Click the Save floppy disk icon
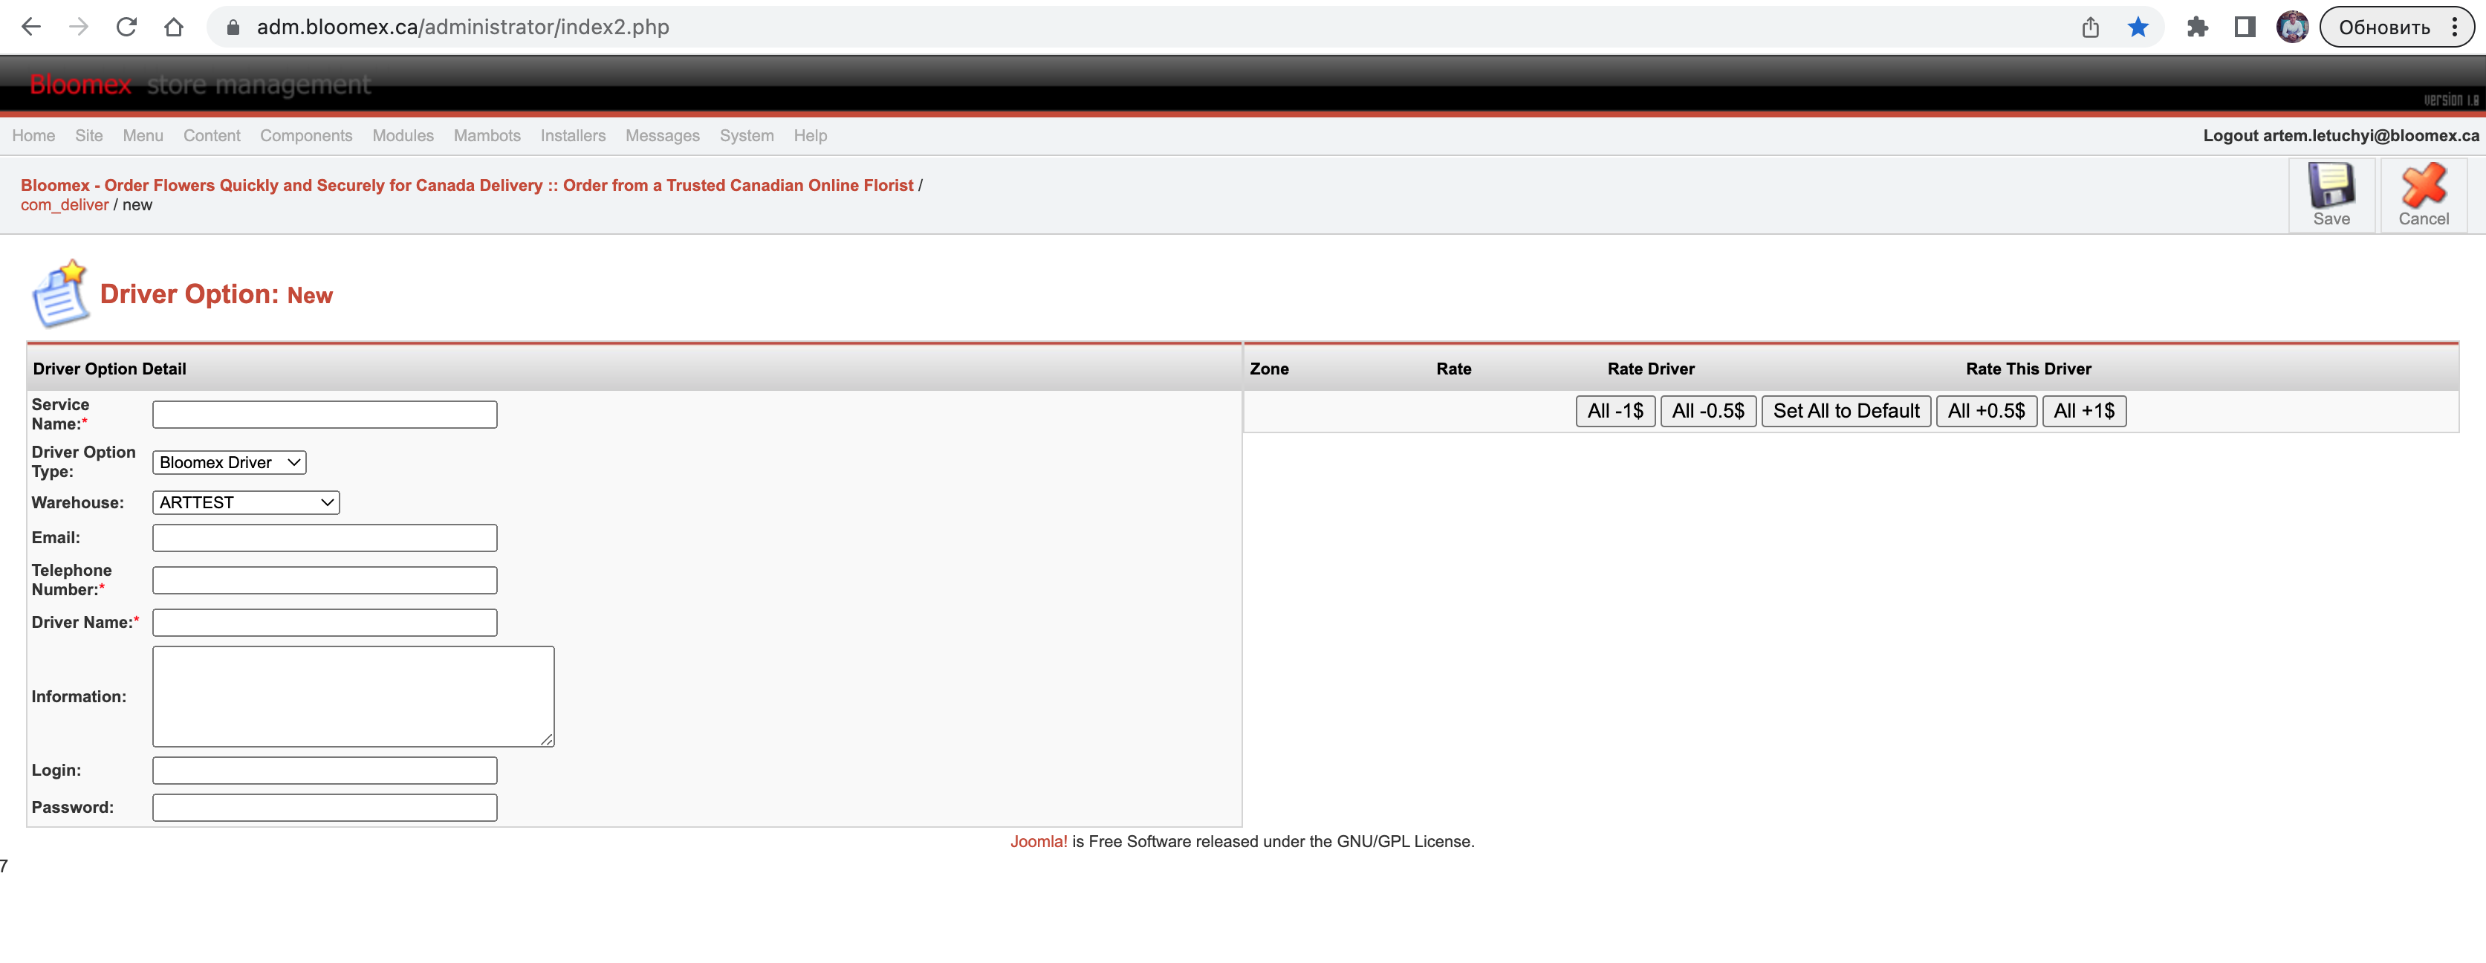Screen dimensions: 2486x963 pos(2331,185)
